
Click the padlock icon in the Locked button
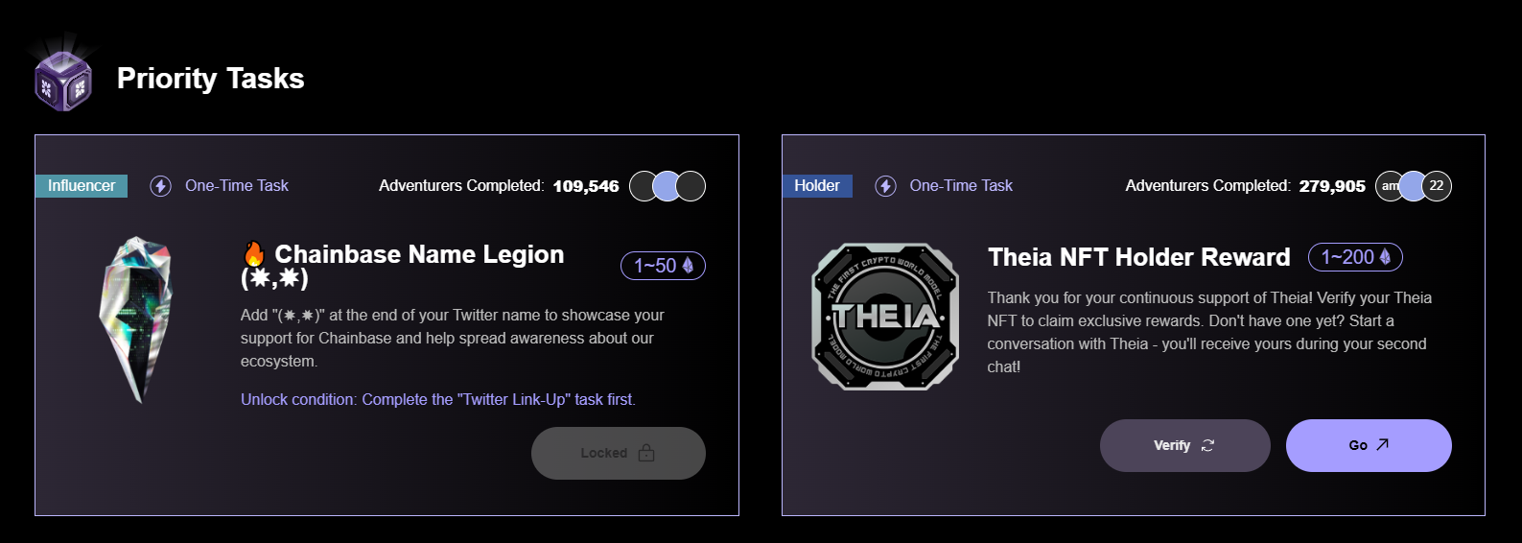(646, 453)
